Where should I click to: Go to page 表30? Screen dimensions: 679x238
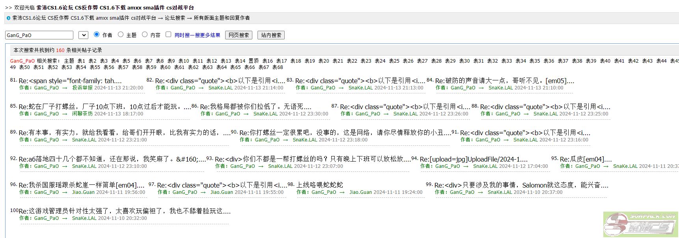pyautogui.click(x=464, y=61)
